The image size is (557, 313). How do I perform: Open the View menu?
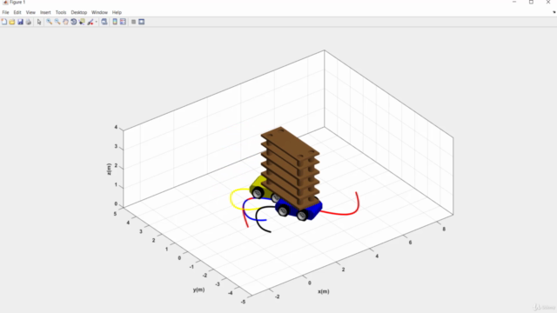tap(30, 12)
